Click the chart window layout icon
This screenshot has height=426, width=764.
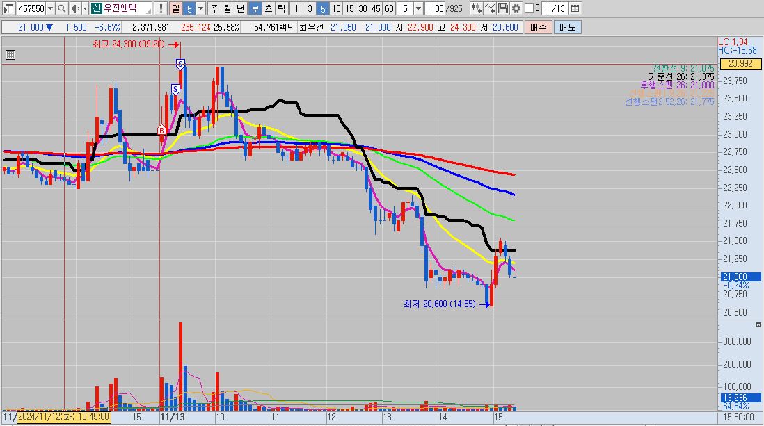(x=8, y=8)
